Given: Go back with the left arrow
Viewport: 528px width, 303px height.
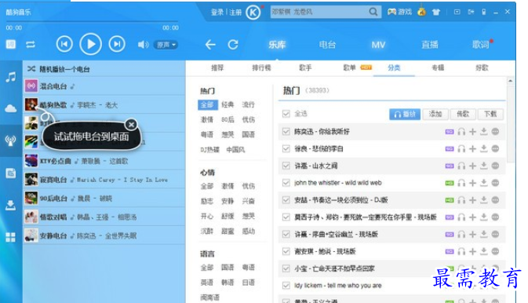Looking at the screenshot, I should pos(210,45).
